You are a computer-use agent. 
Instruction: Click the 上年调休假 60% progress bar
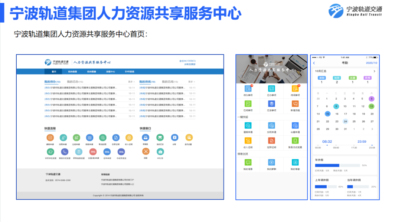pos(326,186)
